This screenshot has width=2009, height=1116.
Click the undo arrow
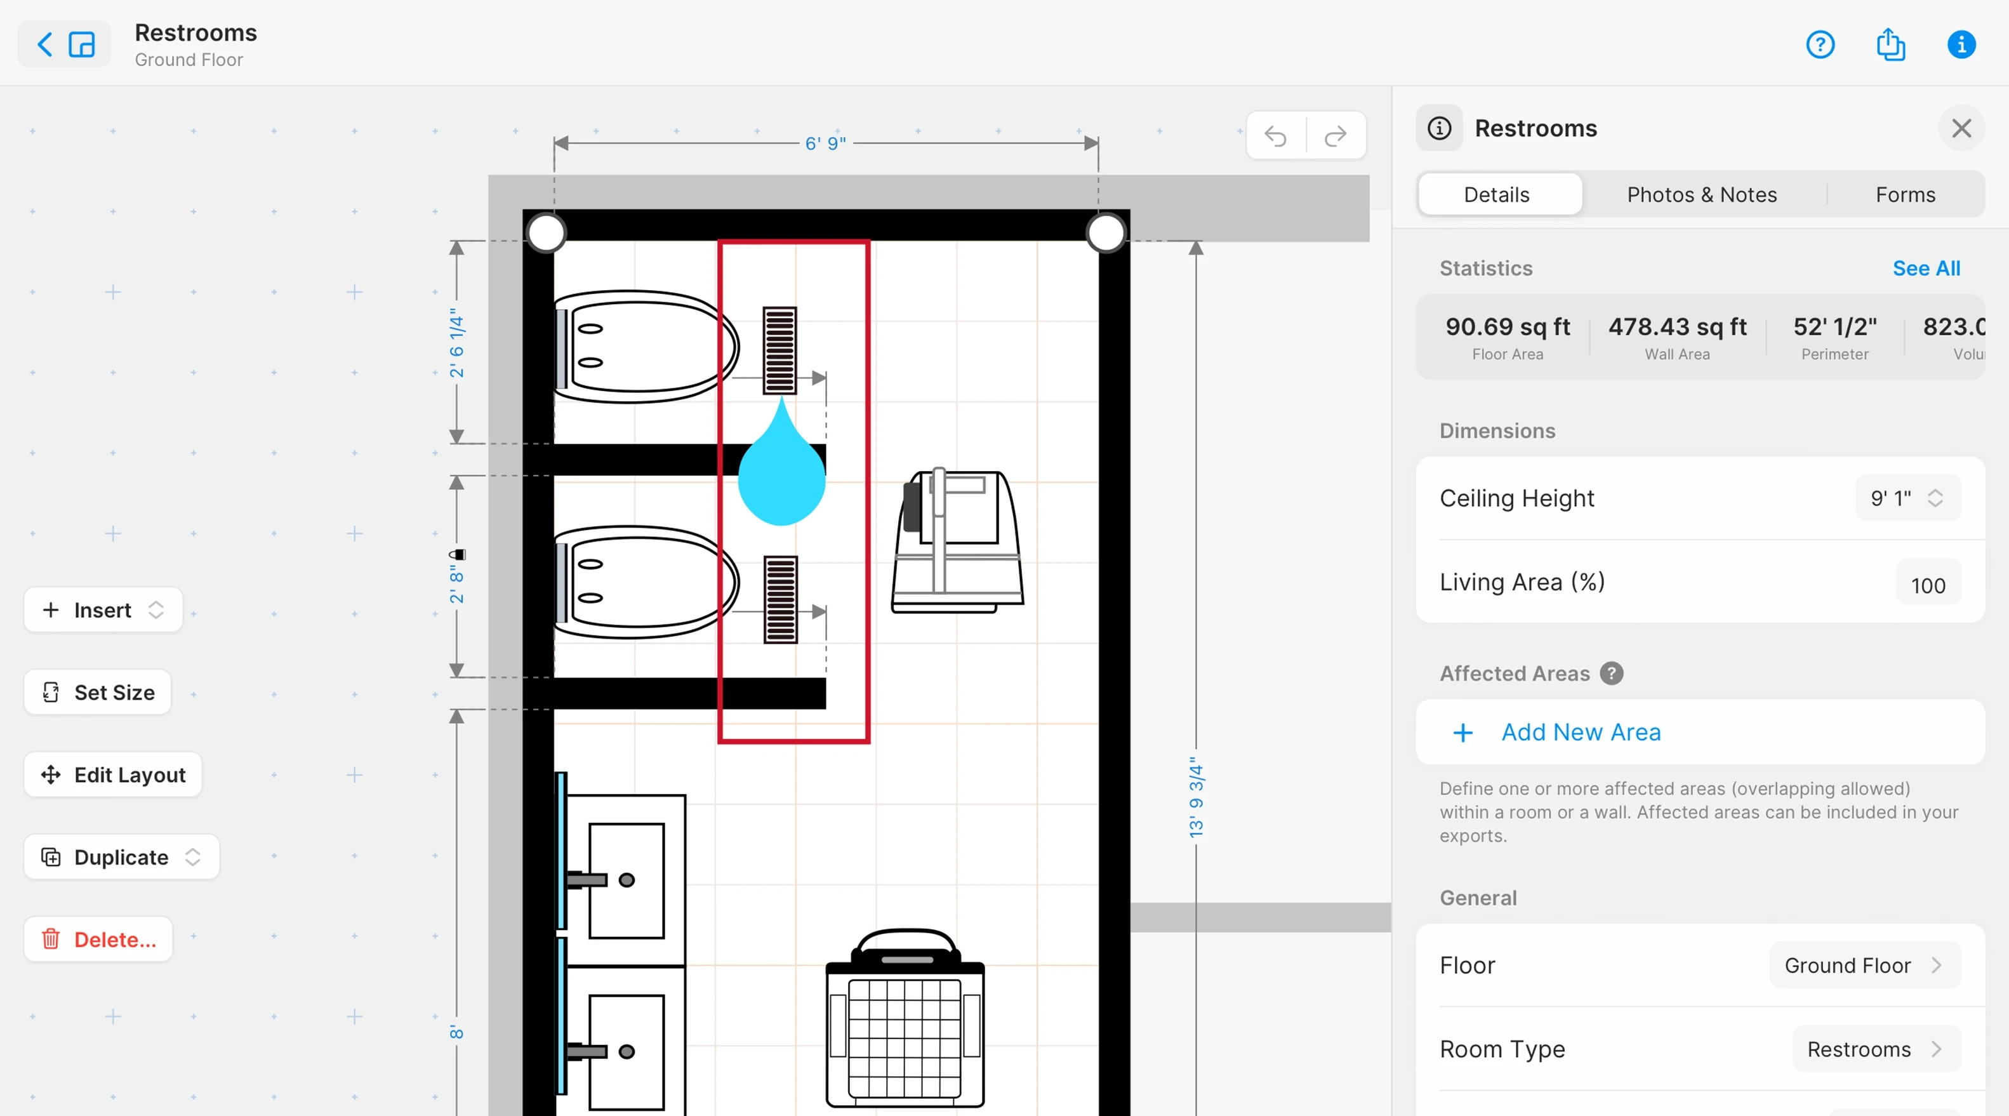(1276, 136)
